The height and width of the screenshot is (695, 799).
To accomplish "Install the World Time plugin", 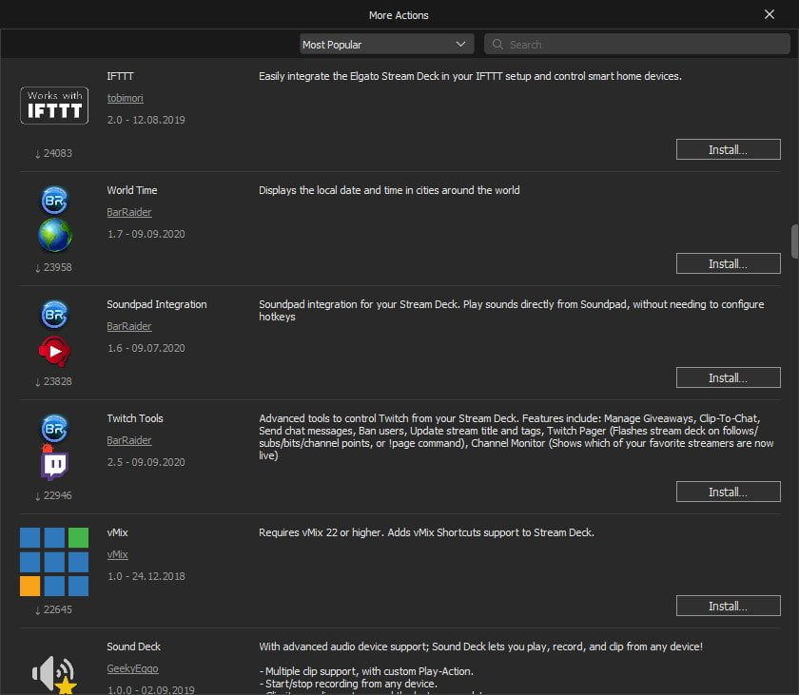I will (x=729, y=263).
